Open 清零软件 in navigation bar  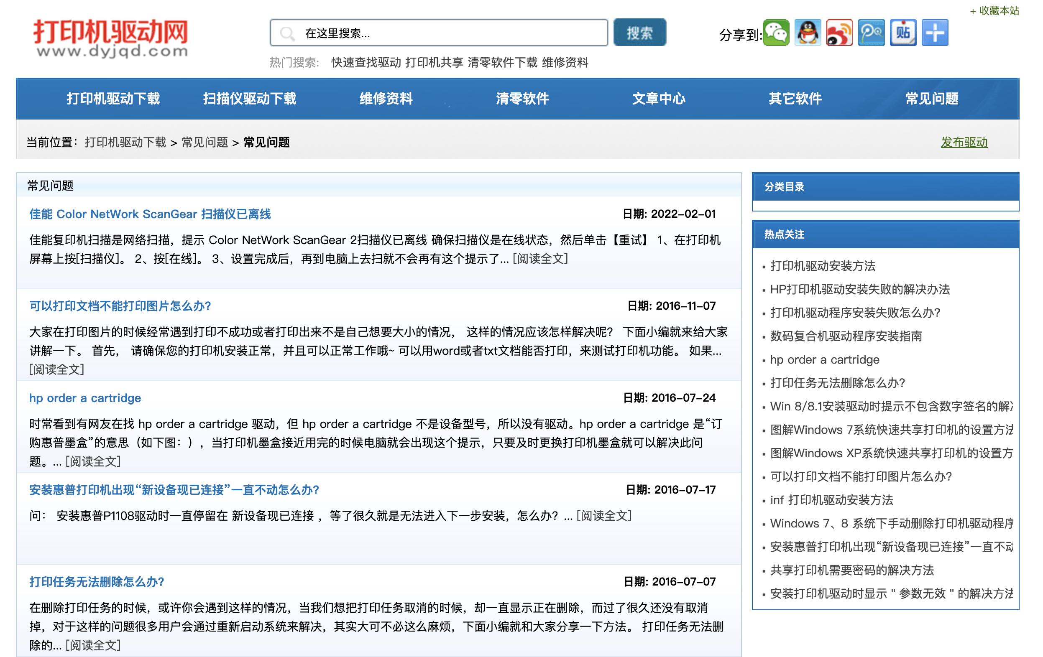click(x=522, y=99)
